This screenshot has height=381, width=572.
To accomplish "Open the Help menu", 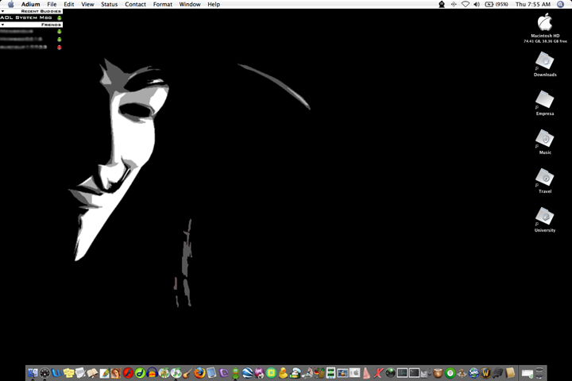I will coord(214,5).
